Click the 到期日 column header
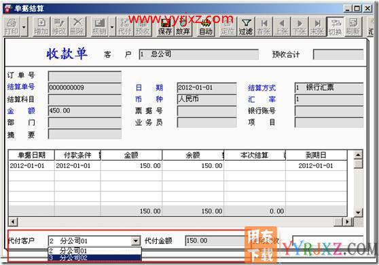 pyautogui.click(x=316, y=155)
